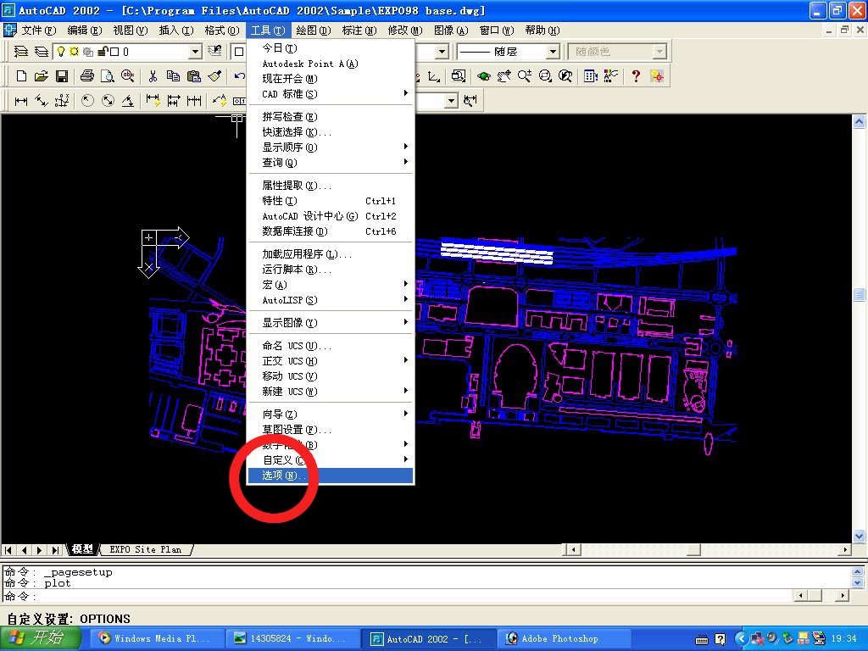Click the Paste clipboard icon
The image size is (868, 651).
193,76
